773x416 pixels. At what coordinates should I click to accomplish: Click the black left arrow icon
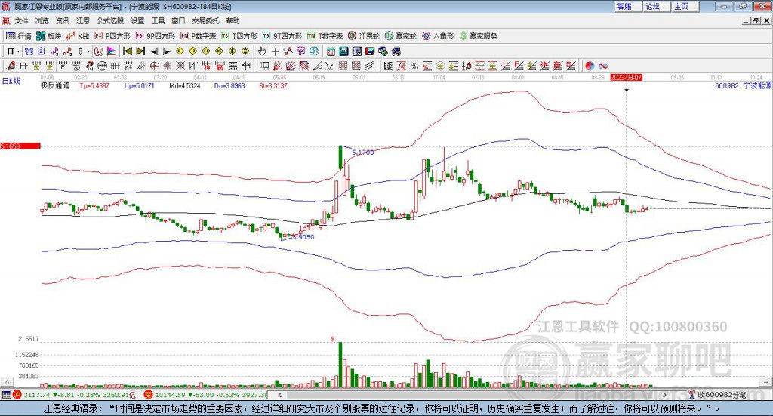(154, 51)
